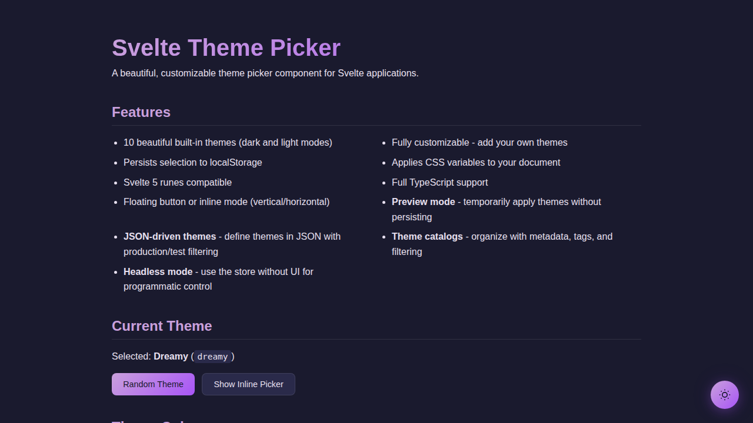
Task: Click the Persists selection to localStorage bullet
Action: 192,162
